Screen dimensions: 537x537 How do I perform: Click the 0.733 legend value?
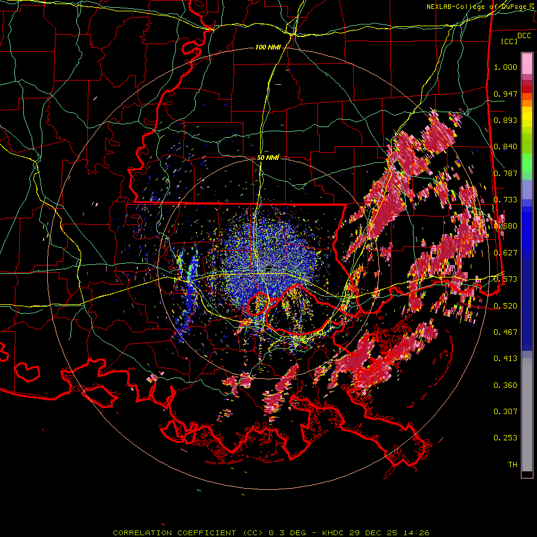point(505,200)
